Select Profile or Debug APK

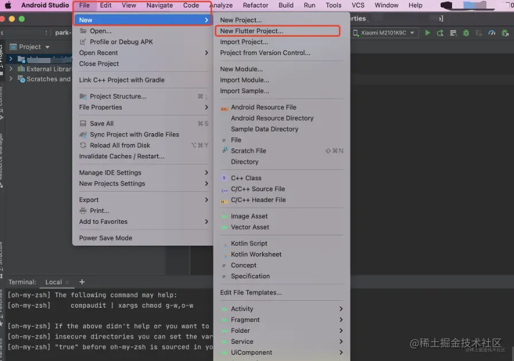[x=143, y=42]
